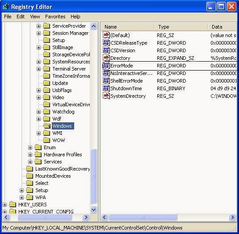Click the Registry Editor title bar icon
239x234 pixels.
pyautogui.click(x=6, y=7)
